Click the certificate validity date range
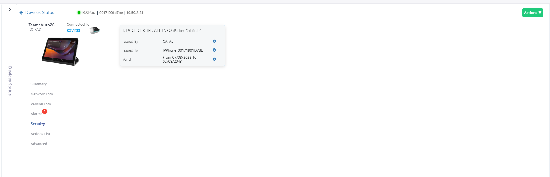The width and height of the screenshot is (550, 177). point(180,60)
